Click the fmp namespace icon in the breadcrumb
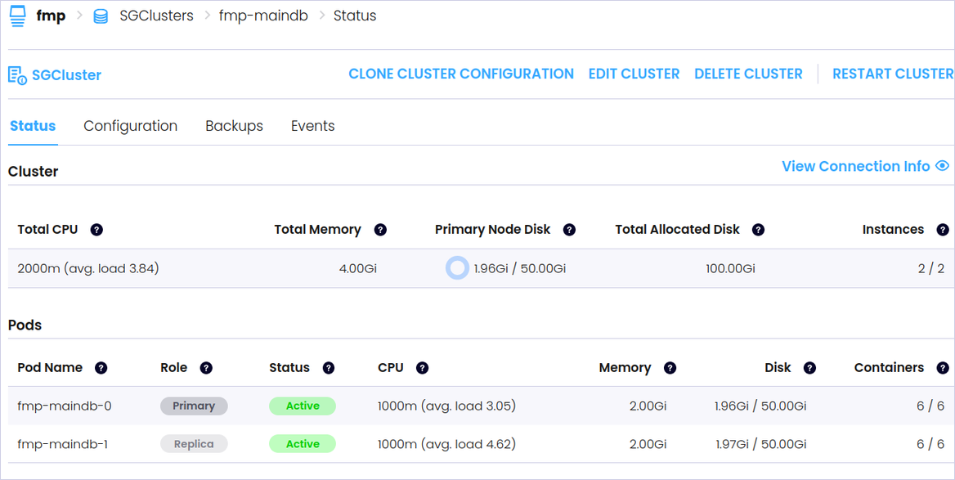The width and height of the screenshot is (955, 480). 17,16
